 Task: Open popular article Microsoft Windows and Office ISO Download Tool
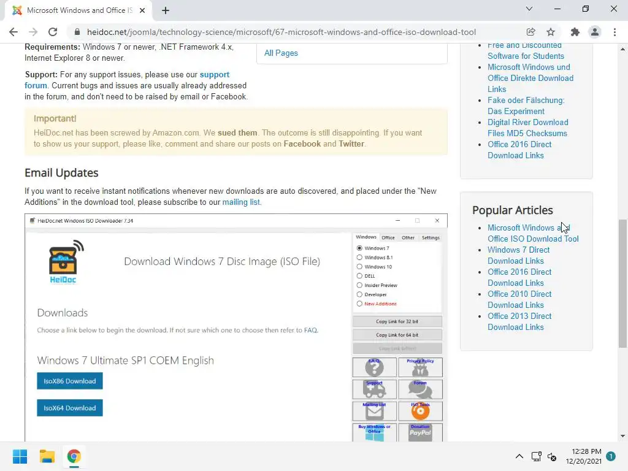(x=533, y=233)
